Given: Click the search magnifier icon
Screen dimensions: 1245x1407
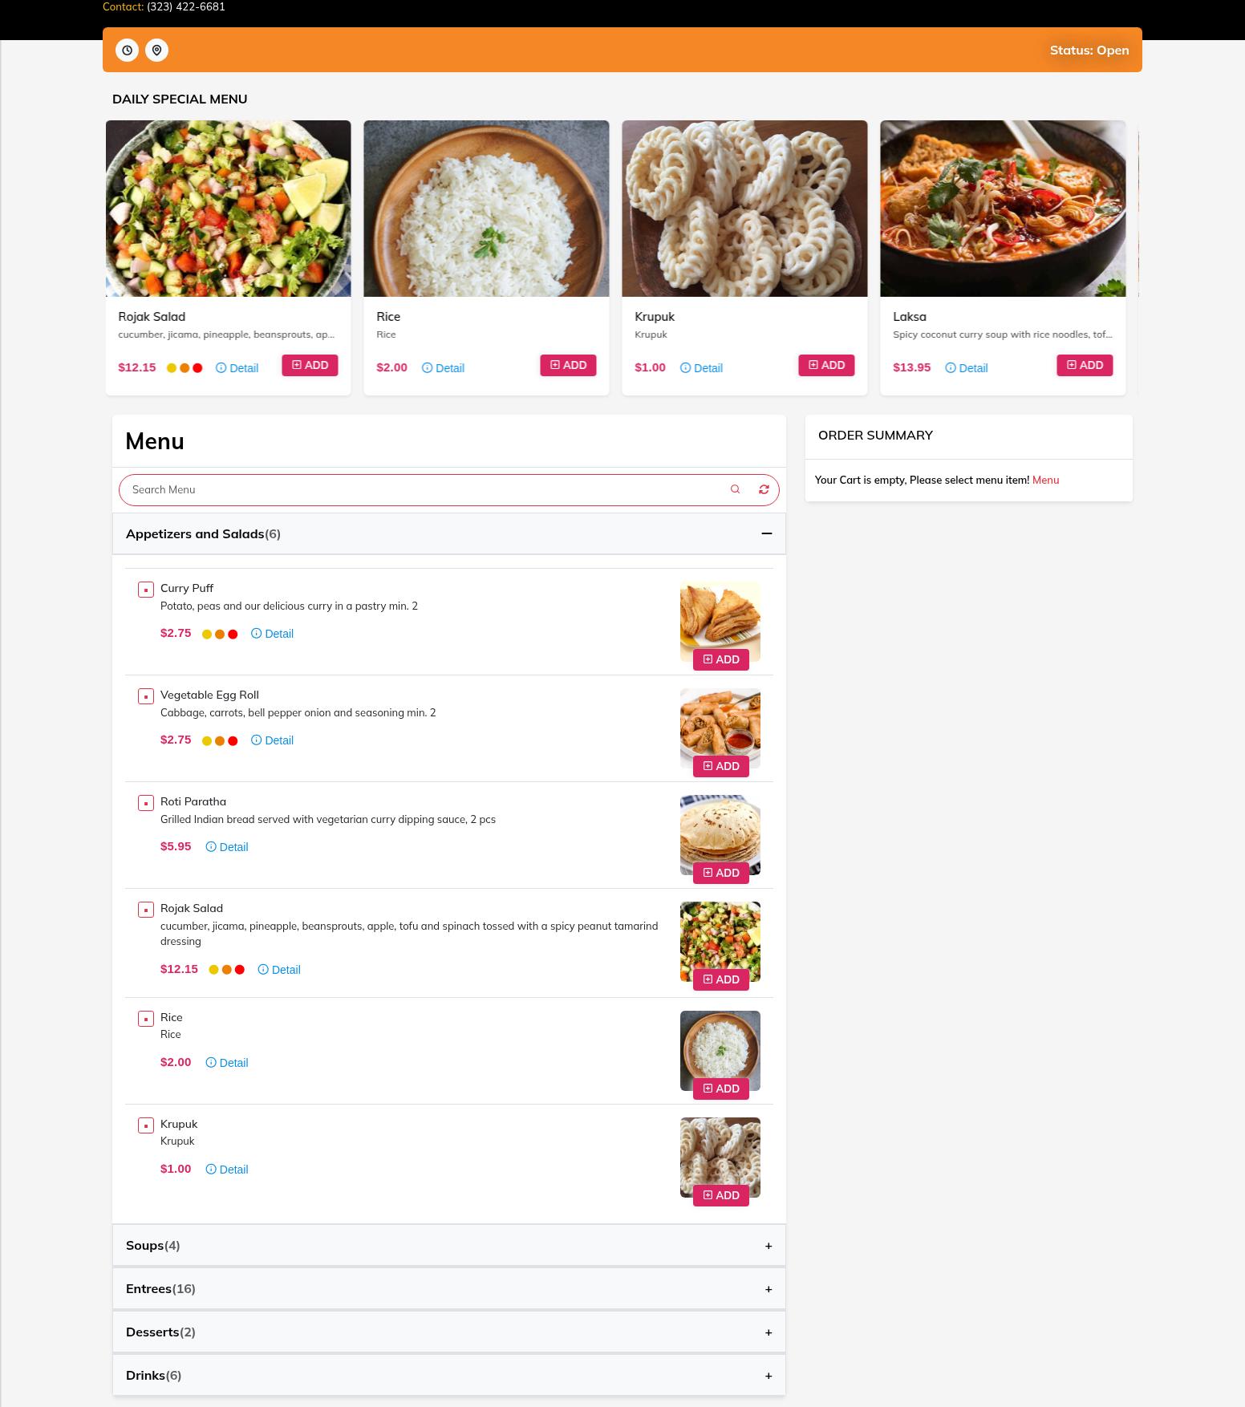Looking at the screenshot, I should 735,489.
